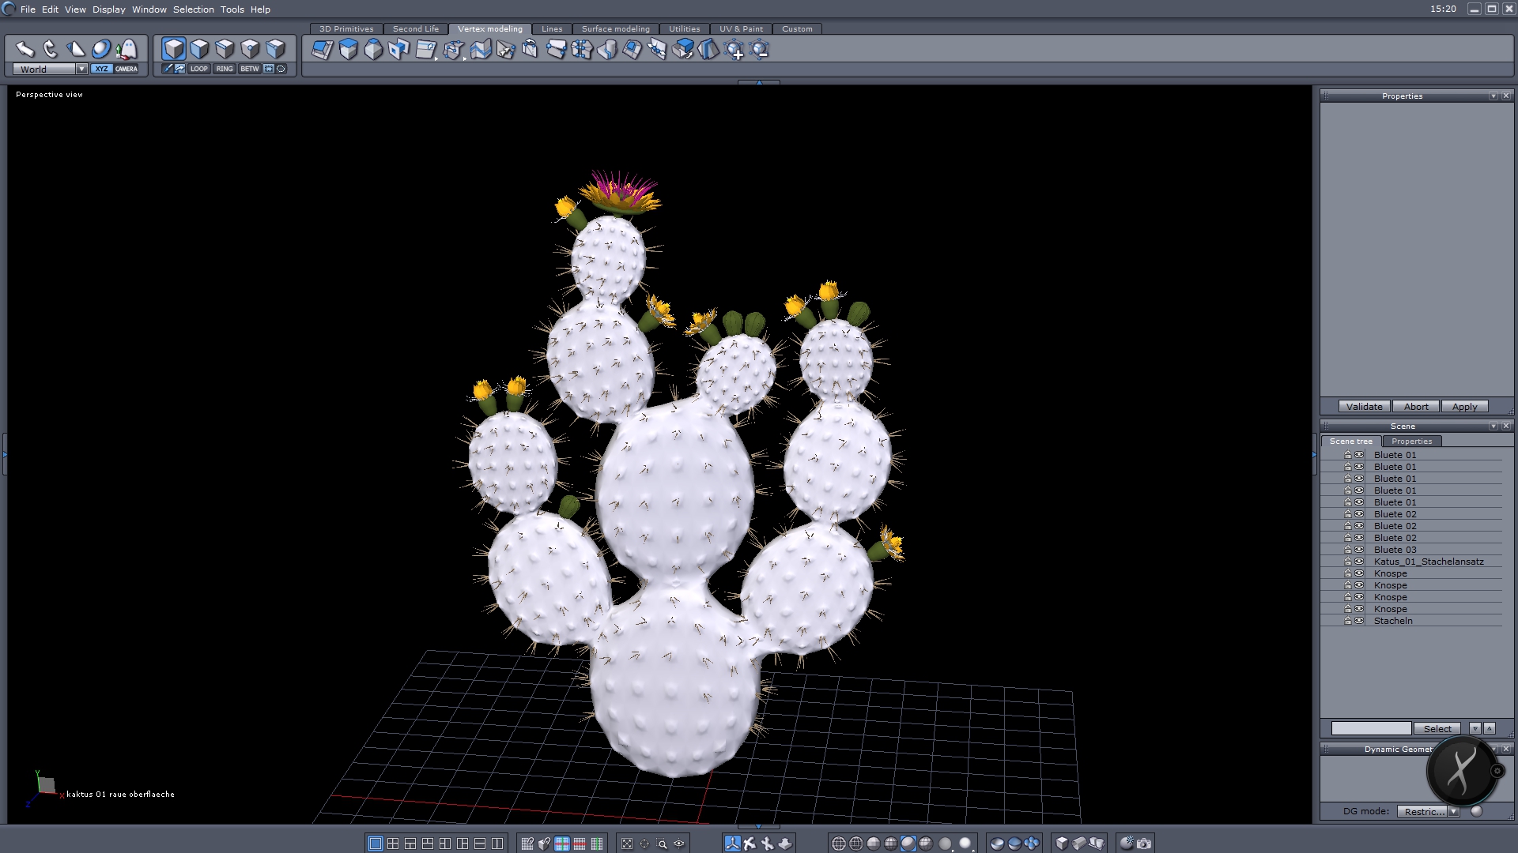Click the camera render icon in bottom bar
The height and width of the screenshot is (853, 1518).
tap(1144, 844)
